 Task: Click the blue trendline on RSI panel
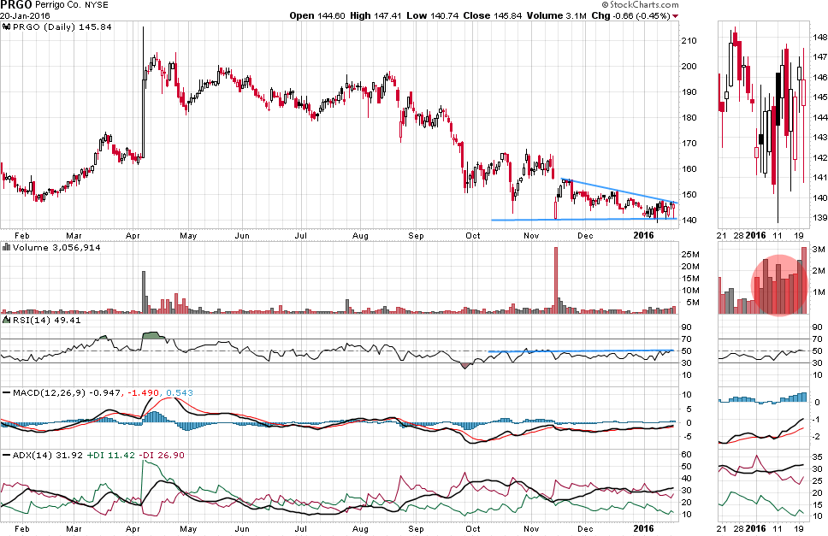pyautogui.click(x=581, y=350)
